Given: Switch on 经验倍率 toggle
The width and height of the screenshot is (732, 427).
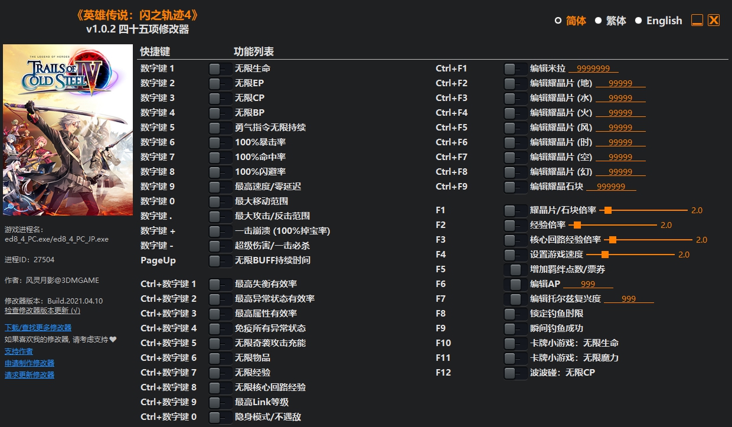Looking at the screenshot, I should point(515,225).
